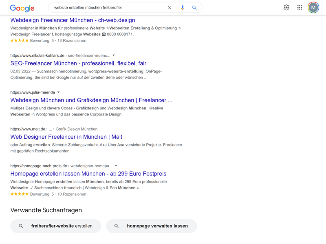Clear the search box text
The image size is (326, 244).
170,8
